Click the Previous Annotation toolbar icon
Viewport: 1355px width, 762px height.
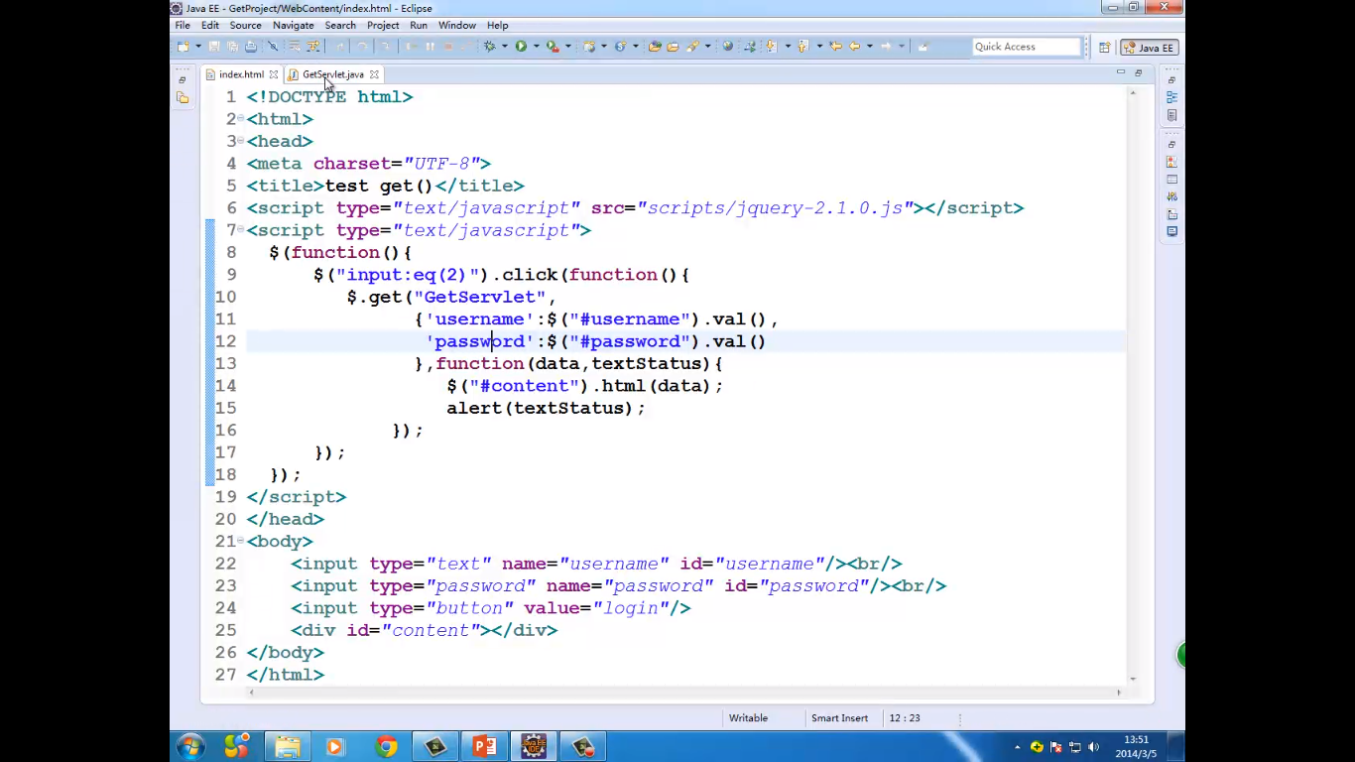[802, 47]
